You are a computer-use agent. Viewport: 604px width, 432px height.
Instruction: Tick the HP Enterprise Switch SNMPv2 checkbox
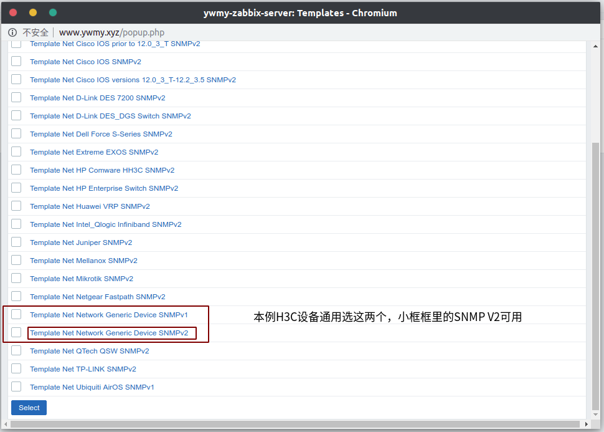click(x=16, y=188)
